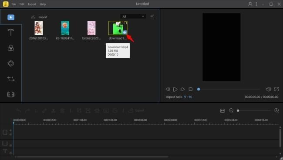Image resolution: width=283 pixels, height=160 pixels.
Task: Click the Undo icon in timeline toolbar
Action: coord(19,110)
